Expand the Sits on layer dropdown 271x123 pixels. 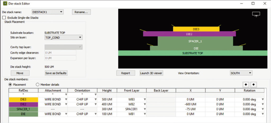click(64, 38)
